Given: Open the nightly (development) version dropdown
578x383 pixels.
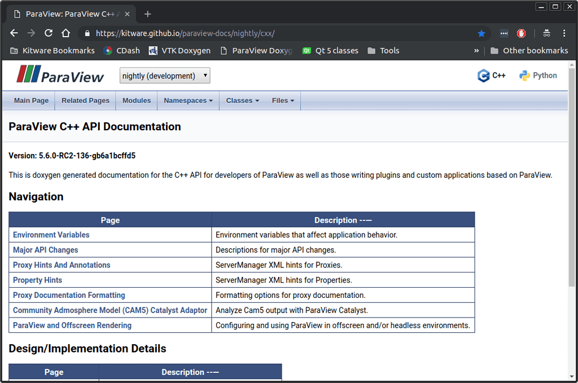Looking at the screenshot, I should point(165,76).
